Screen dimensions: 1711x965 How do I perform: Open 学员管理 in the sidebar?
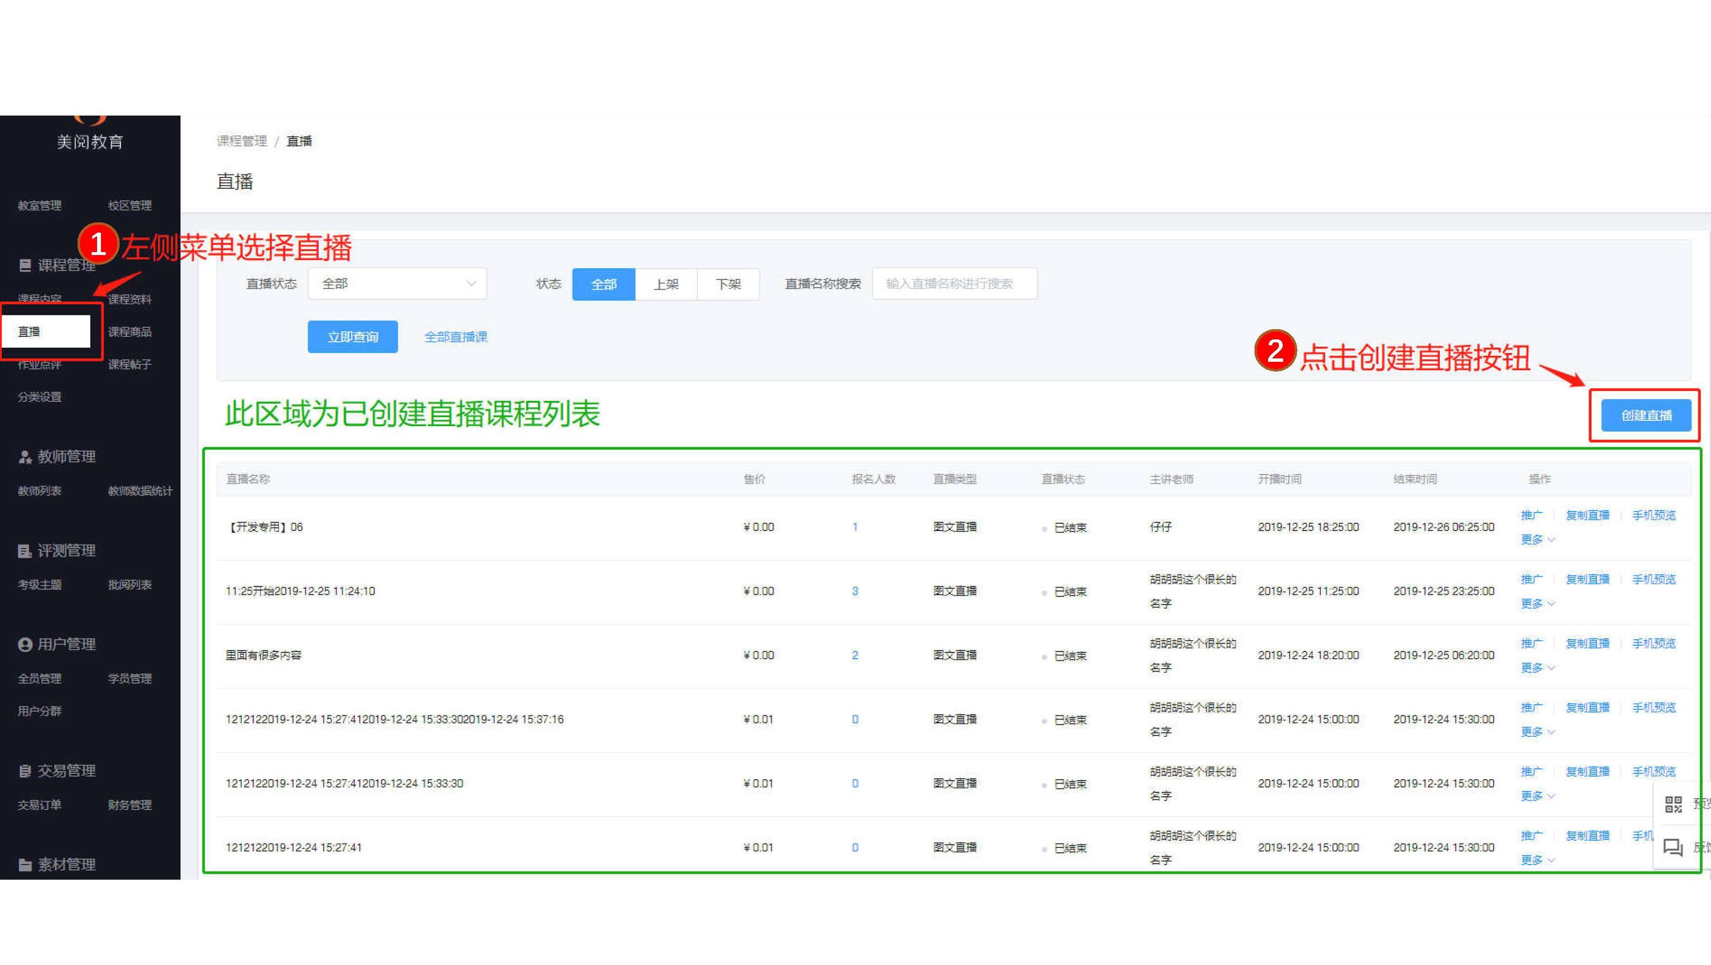[130, 679]
